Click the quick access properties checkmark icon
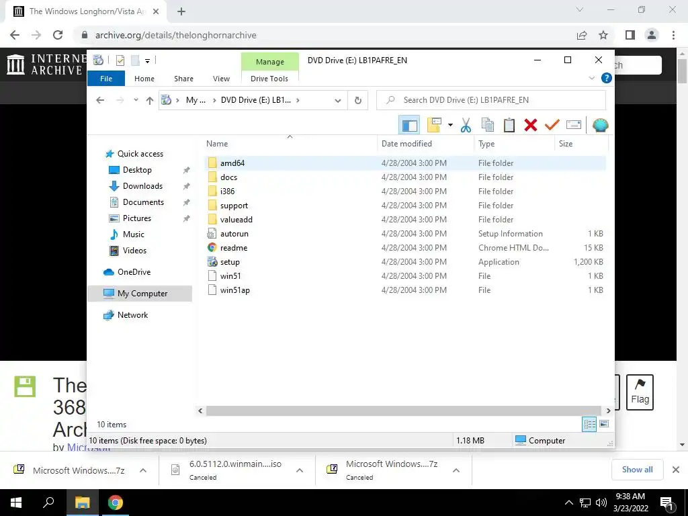 120,60
